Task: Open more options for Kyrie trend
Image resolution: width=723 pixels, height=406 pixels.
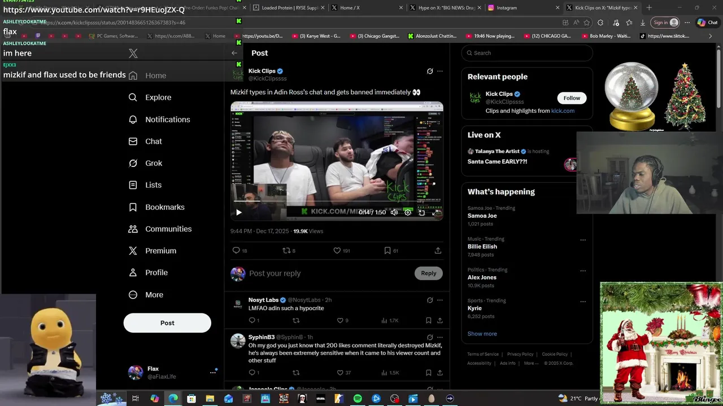Action: (583, 302)
